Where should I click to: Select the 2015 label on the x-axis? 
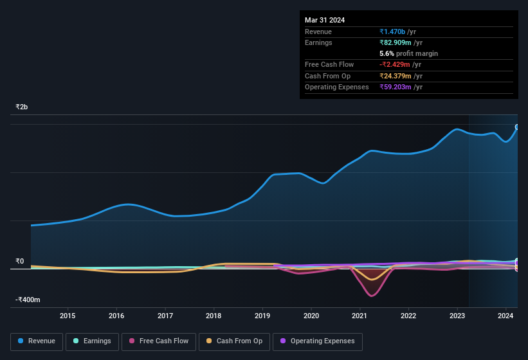click(x=68, y=316)
